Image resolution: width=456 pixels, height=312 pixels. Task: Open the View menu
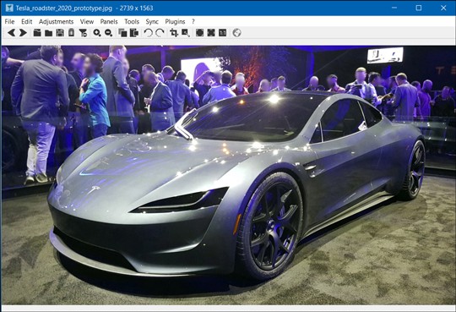point(87,21)
